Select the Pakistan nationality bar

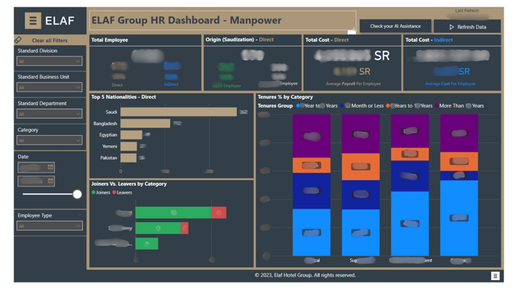[128, 158]
